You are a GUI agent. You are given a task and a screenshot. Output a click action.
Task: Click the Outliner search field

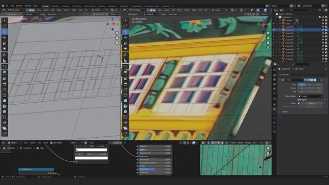point(299,10)
